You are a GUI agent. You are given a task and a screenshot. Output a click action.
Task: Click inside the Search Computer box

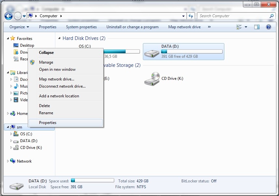228,16
